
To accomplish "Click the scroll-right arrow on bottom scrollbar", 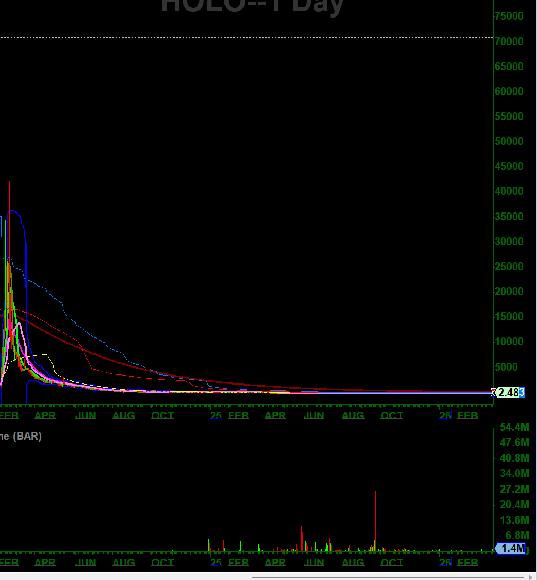I will [531, 577].
